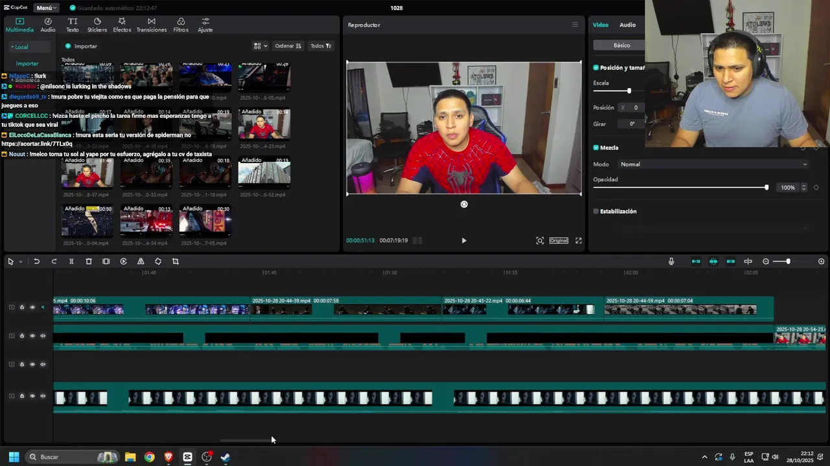Open the Video tab in properties panel

coord(600,25)
